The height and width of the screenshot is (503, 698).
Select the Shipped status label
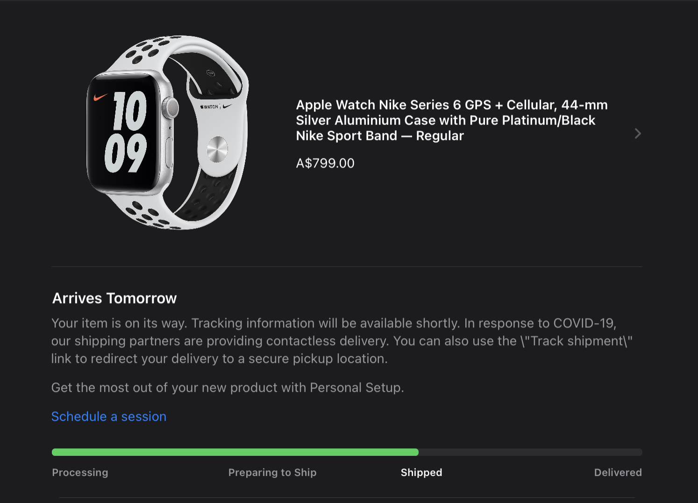pos(421,472)
